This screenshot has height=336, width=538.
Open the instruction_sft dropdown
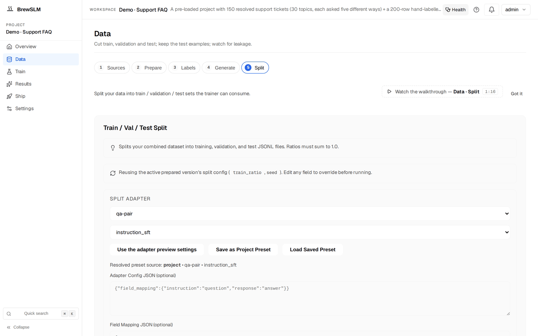pos(310,232)
